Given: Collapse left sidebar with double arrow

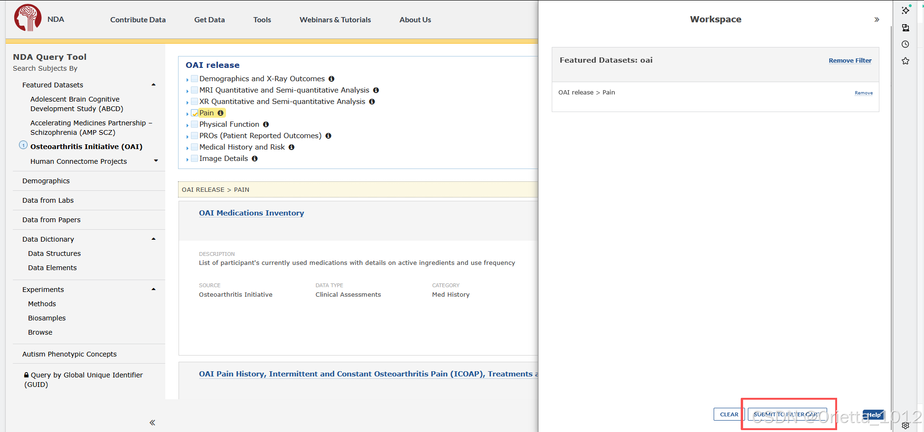Looking at the screenshot, I should [x=152, y=423].
